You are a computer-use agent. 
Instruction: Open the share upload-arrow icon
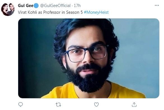click(134, 104)
